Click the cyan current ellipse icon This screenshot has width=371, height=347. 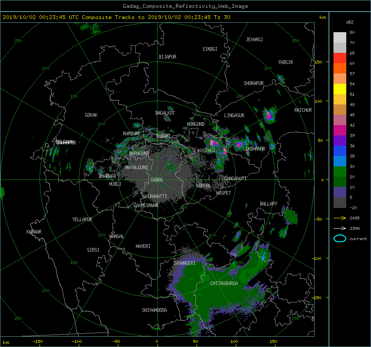pos(340,238)
